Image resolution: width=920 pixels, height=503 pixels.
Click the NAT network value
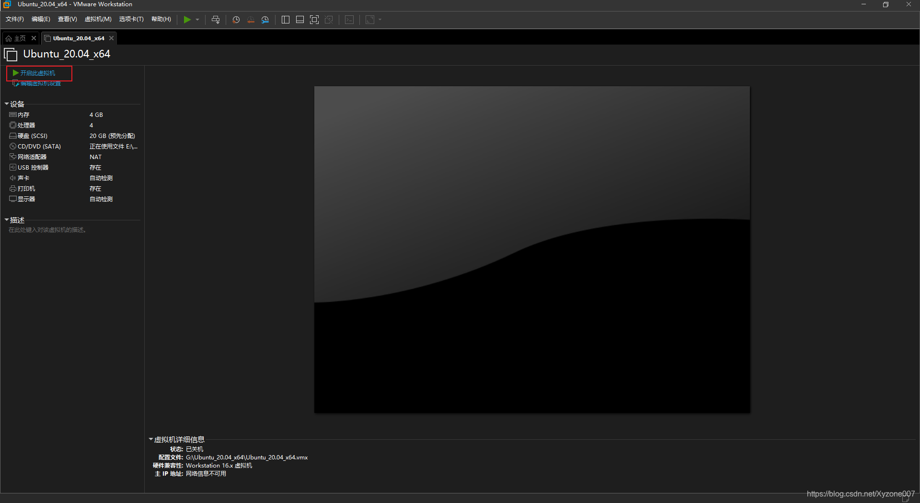(x=95, y=157)
